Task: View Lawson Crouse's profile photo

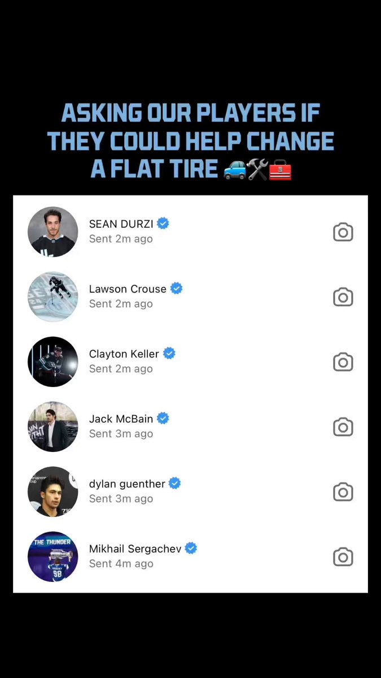Action: coord(53,297)
